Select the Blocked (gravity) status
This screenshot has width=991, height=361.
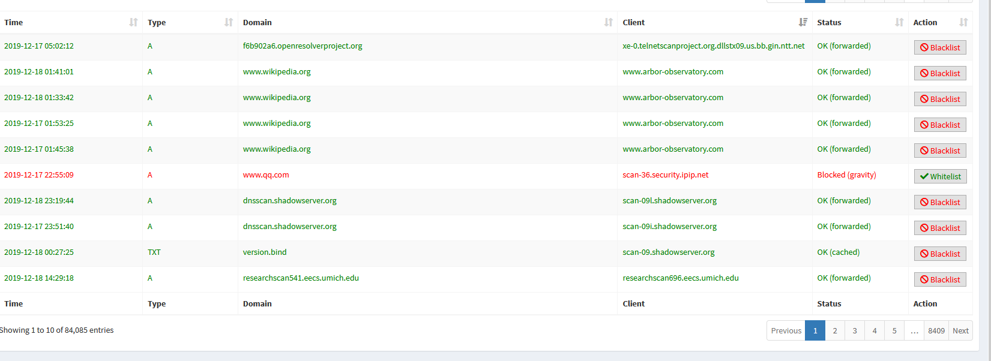point(846,175)
